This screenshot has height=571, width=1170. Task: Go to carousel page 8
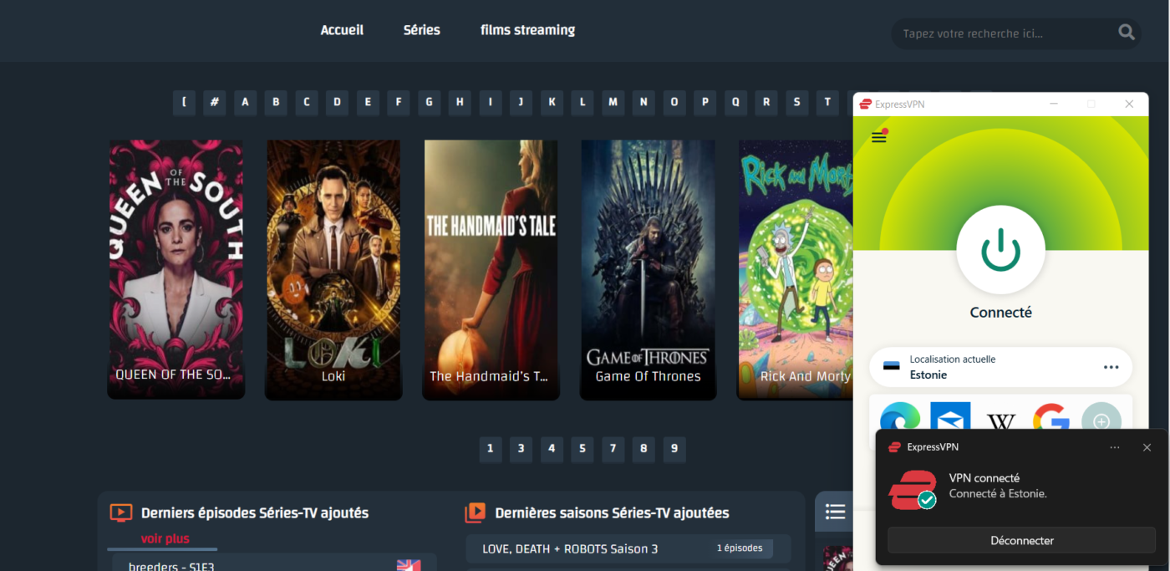(x=643, y=449)
